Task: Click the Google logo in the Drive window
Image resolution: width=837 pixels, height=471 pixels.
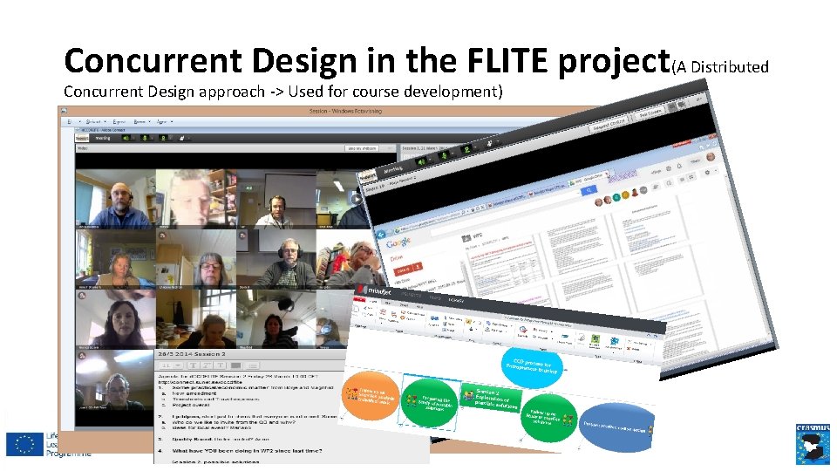Action: 398,243
